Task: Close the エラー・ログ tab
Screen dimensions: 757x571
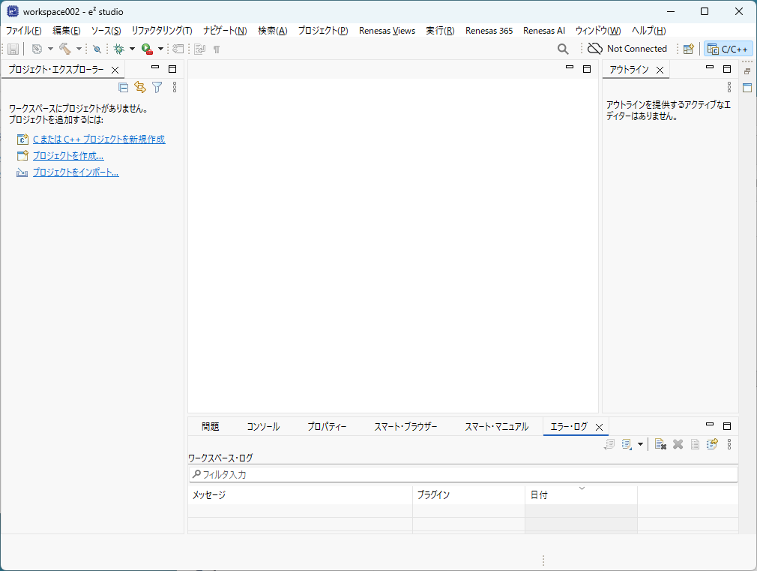Action: point(599,428)
